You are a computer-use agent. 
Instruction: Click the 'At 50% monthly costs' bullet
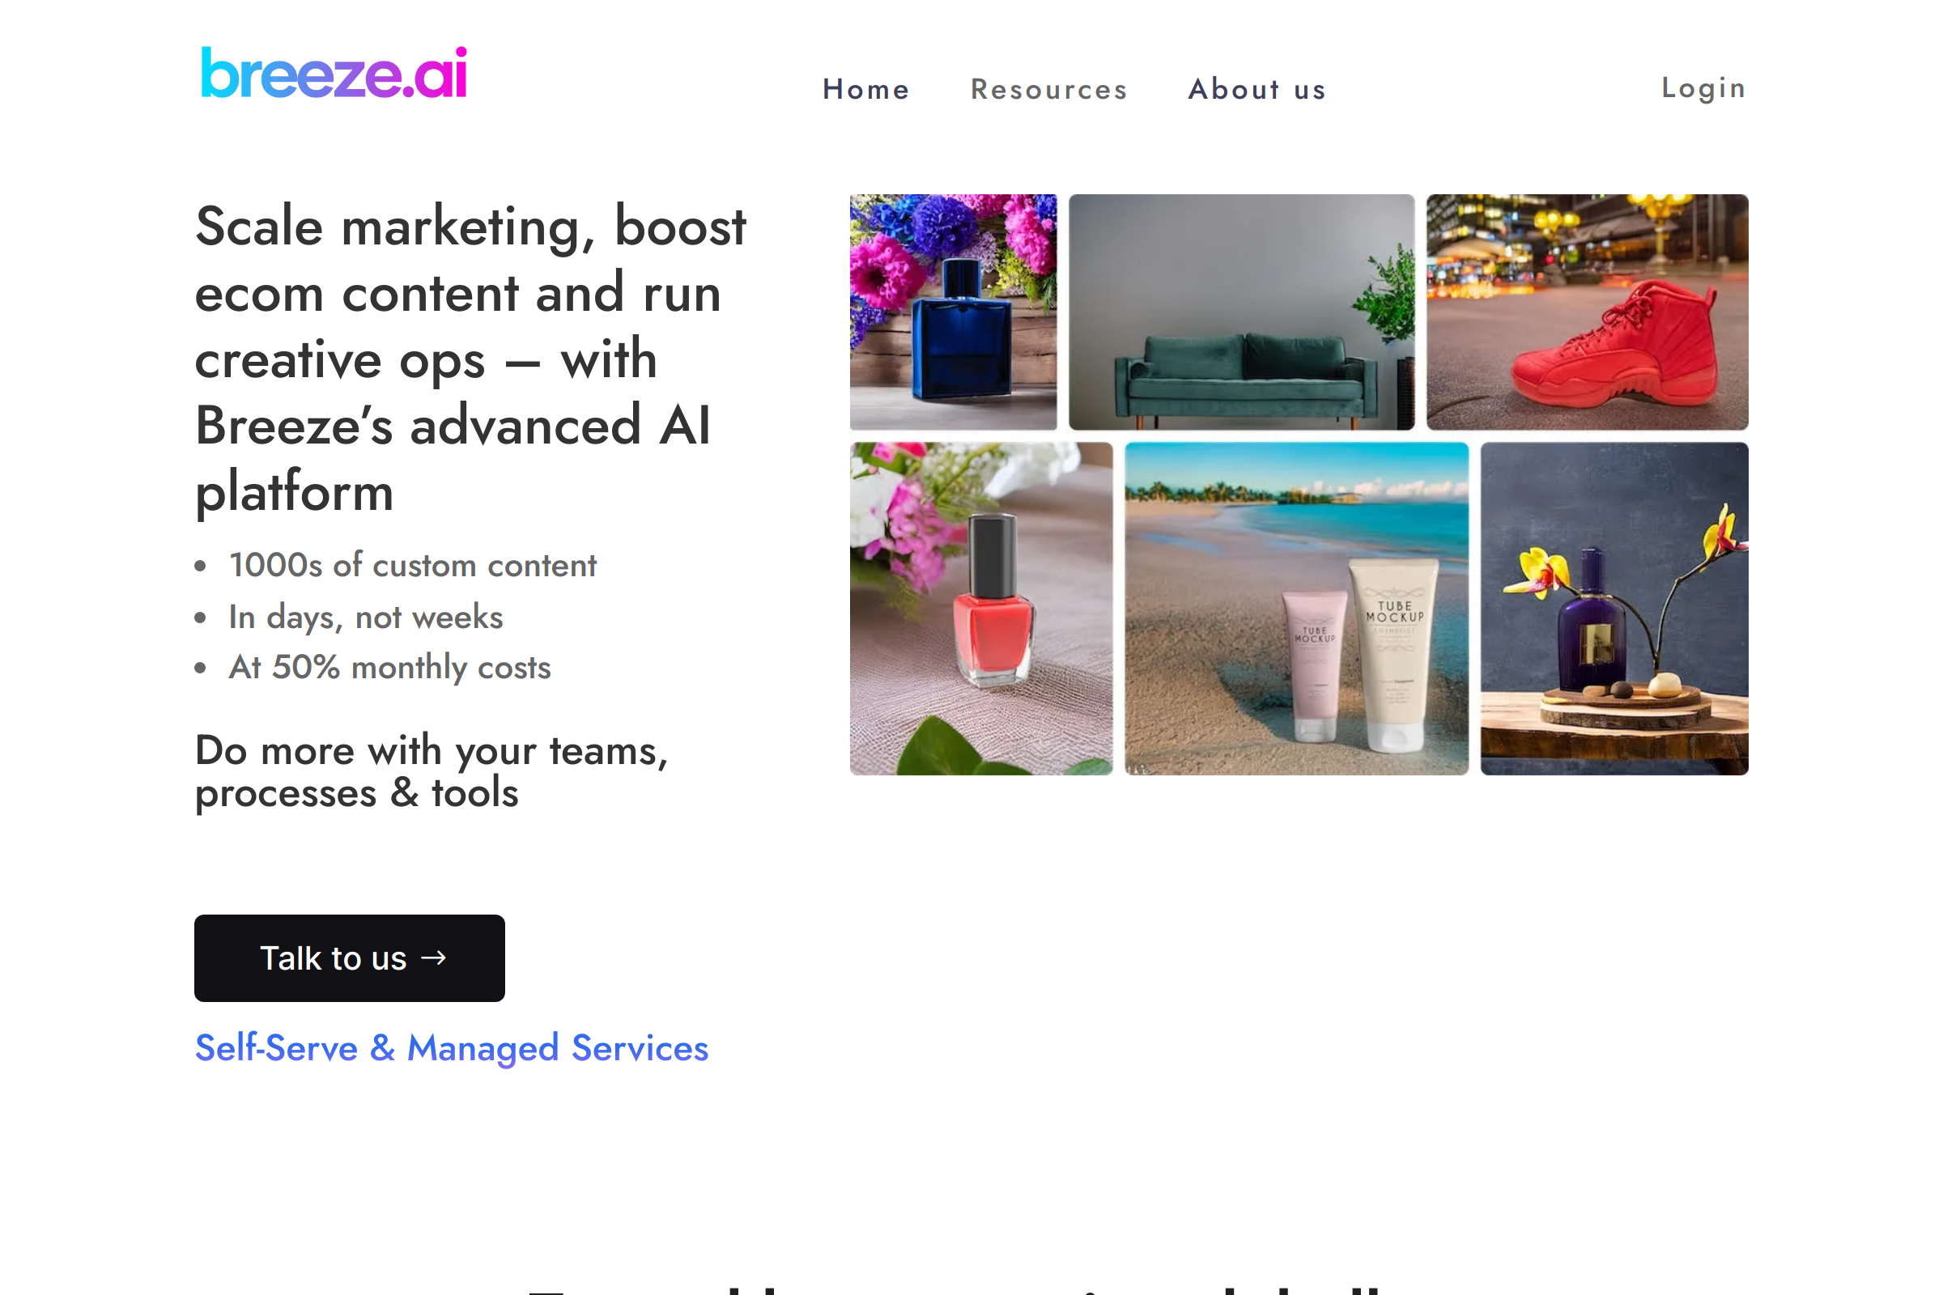tap(390, 667)
